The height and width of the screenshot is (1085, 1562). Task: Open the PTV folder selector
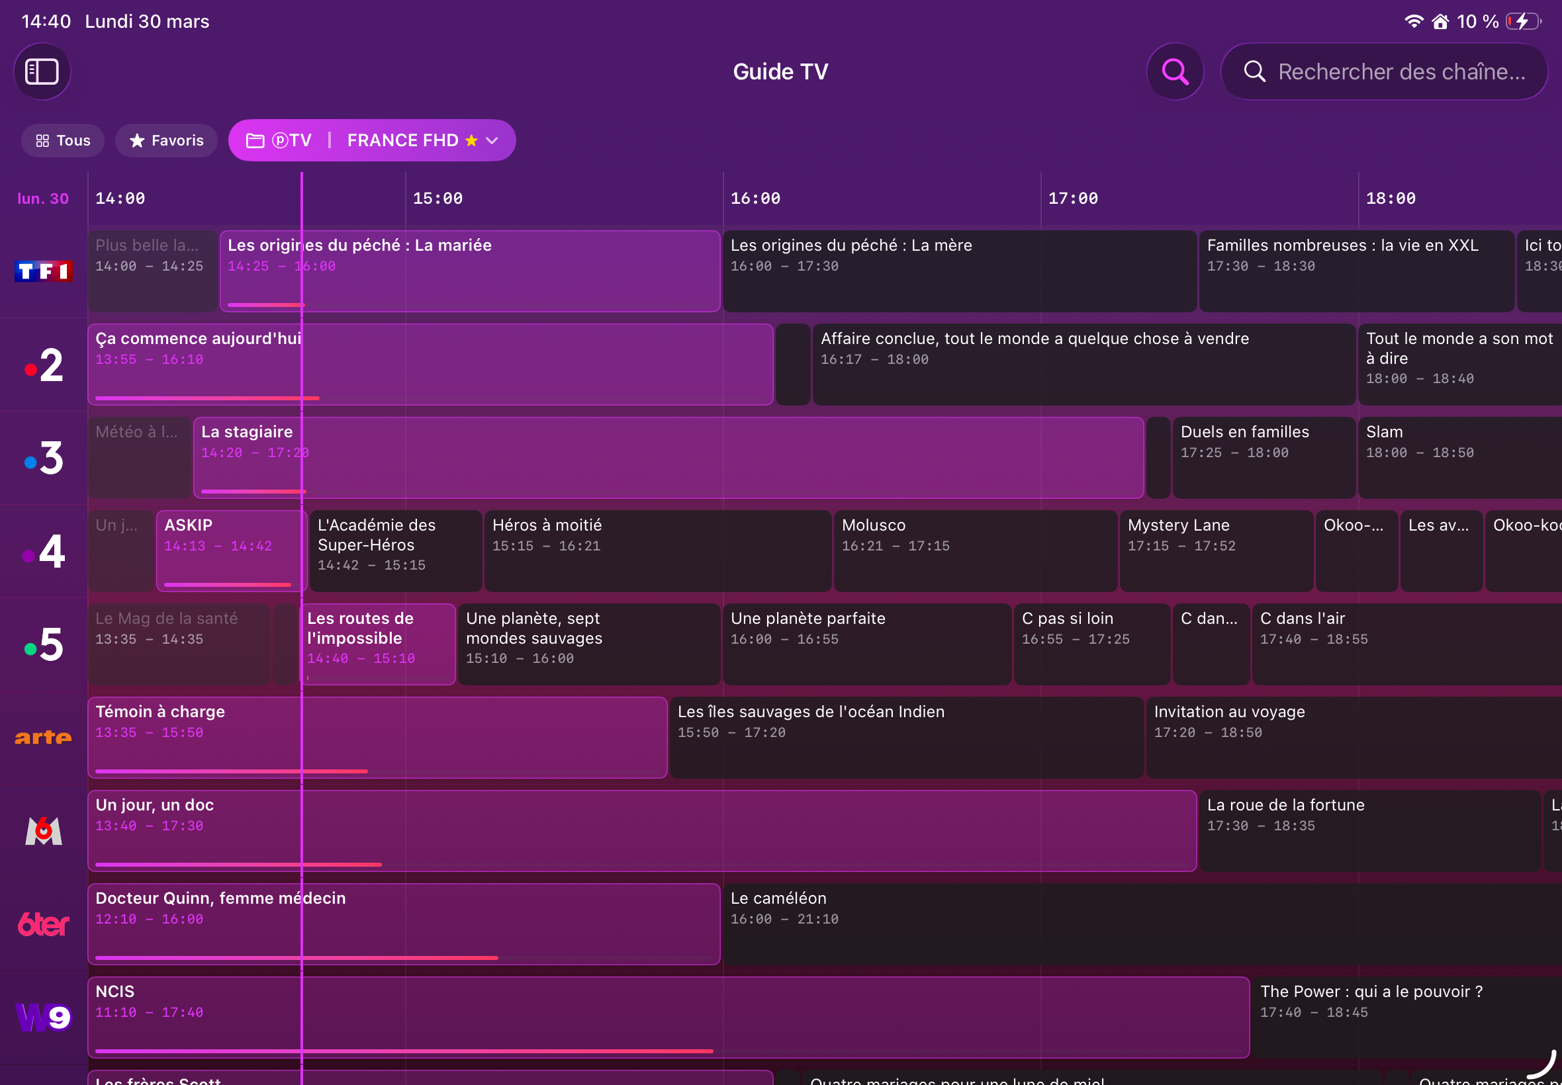click(279, 140)
